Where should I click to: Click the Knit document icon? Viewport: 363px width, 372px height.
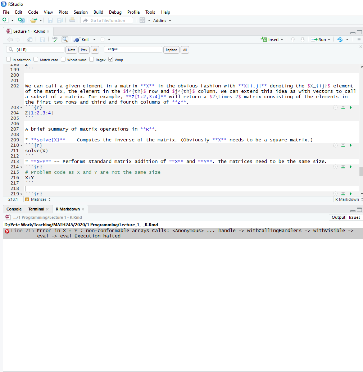click(x=76, y=40)
